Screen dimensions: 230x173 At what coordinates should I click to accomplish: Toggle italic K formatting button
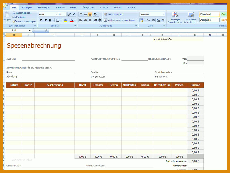45,20
